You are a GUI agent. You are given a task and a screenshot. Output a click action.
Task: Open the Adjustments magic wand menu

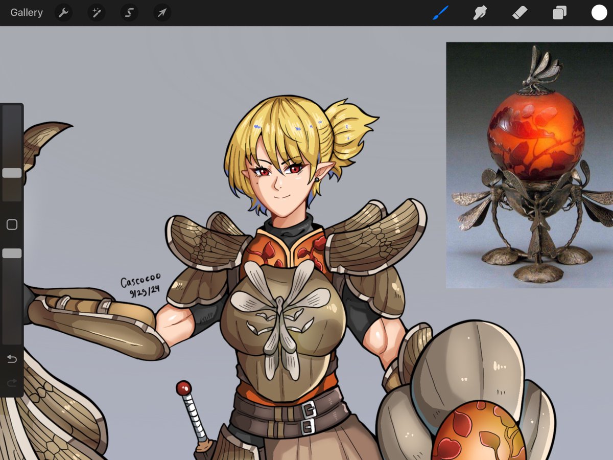[96, 12]
